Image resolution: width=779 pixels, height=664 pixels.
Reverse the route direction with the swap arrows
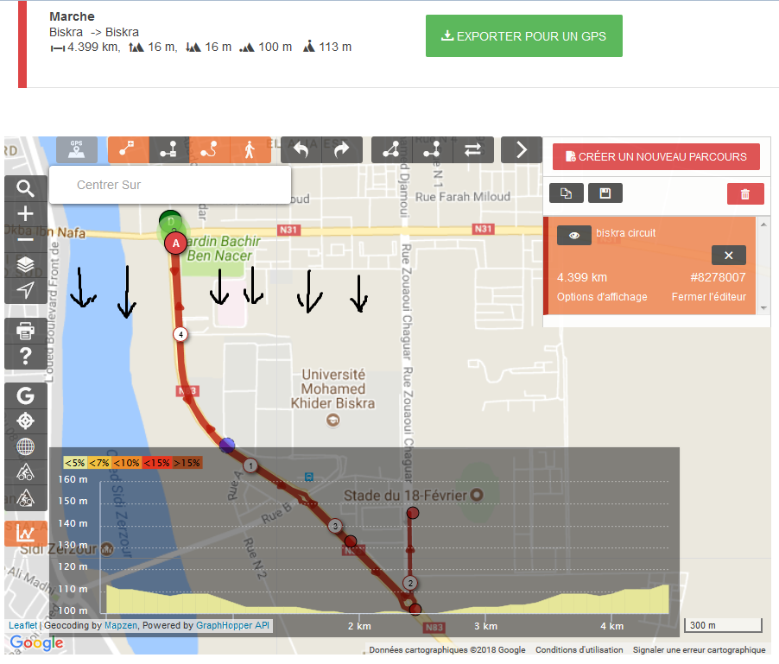(x=473, y=149)
